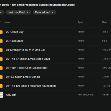Select the 00-Group Buy folder name
Image resolution: width=111 pixels, height=111 pixels.
[15, 32]
